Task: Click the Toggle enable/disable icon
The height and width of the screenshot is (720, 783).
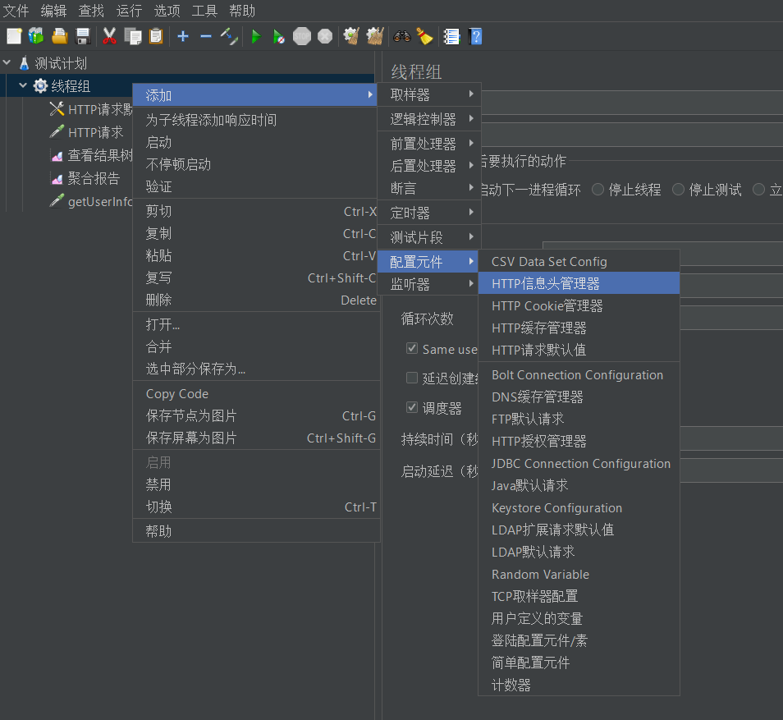Action: click(x=229, y=36)
